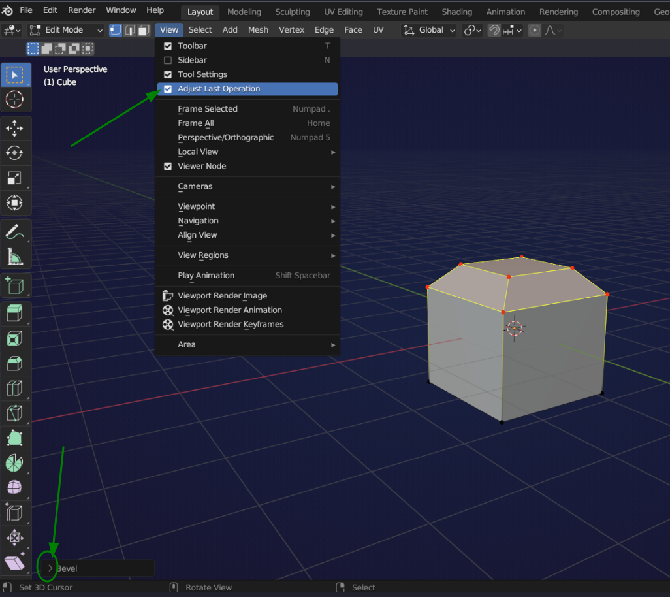Choose the Annotate pencil tool
The width and height of the screenshot is (670, 597).
point(14,232)
